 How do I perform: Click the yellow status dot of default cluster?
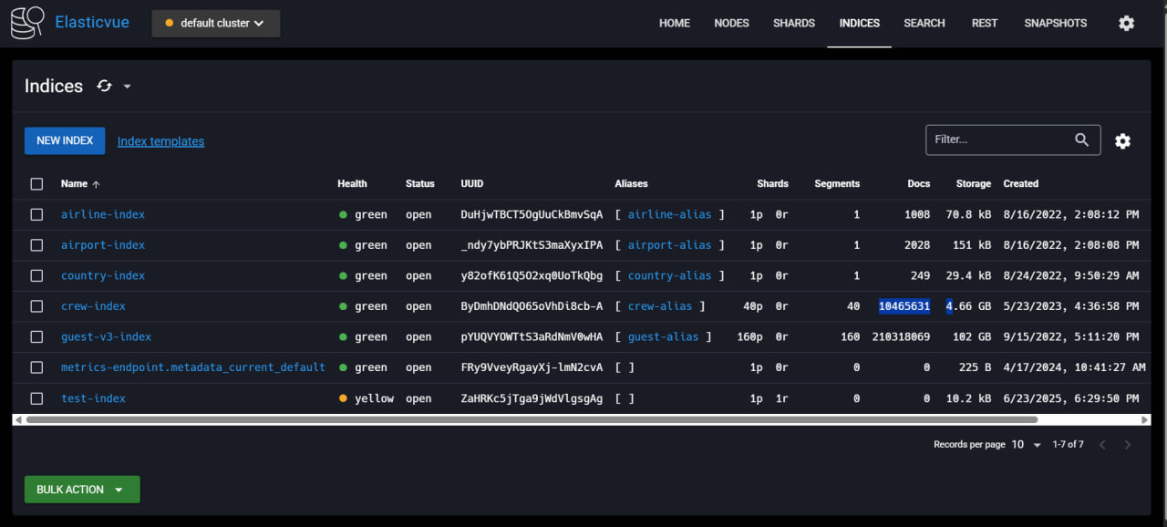click(x=170, y=23)
